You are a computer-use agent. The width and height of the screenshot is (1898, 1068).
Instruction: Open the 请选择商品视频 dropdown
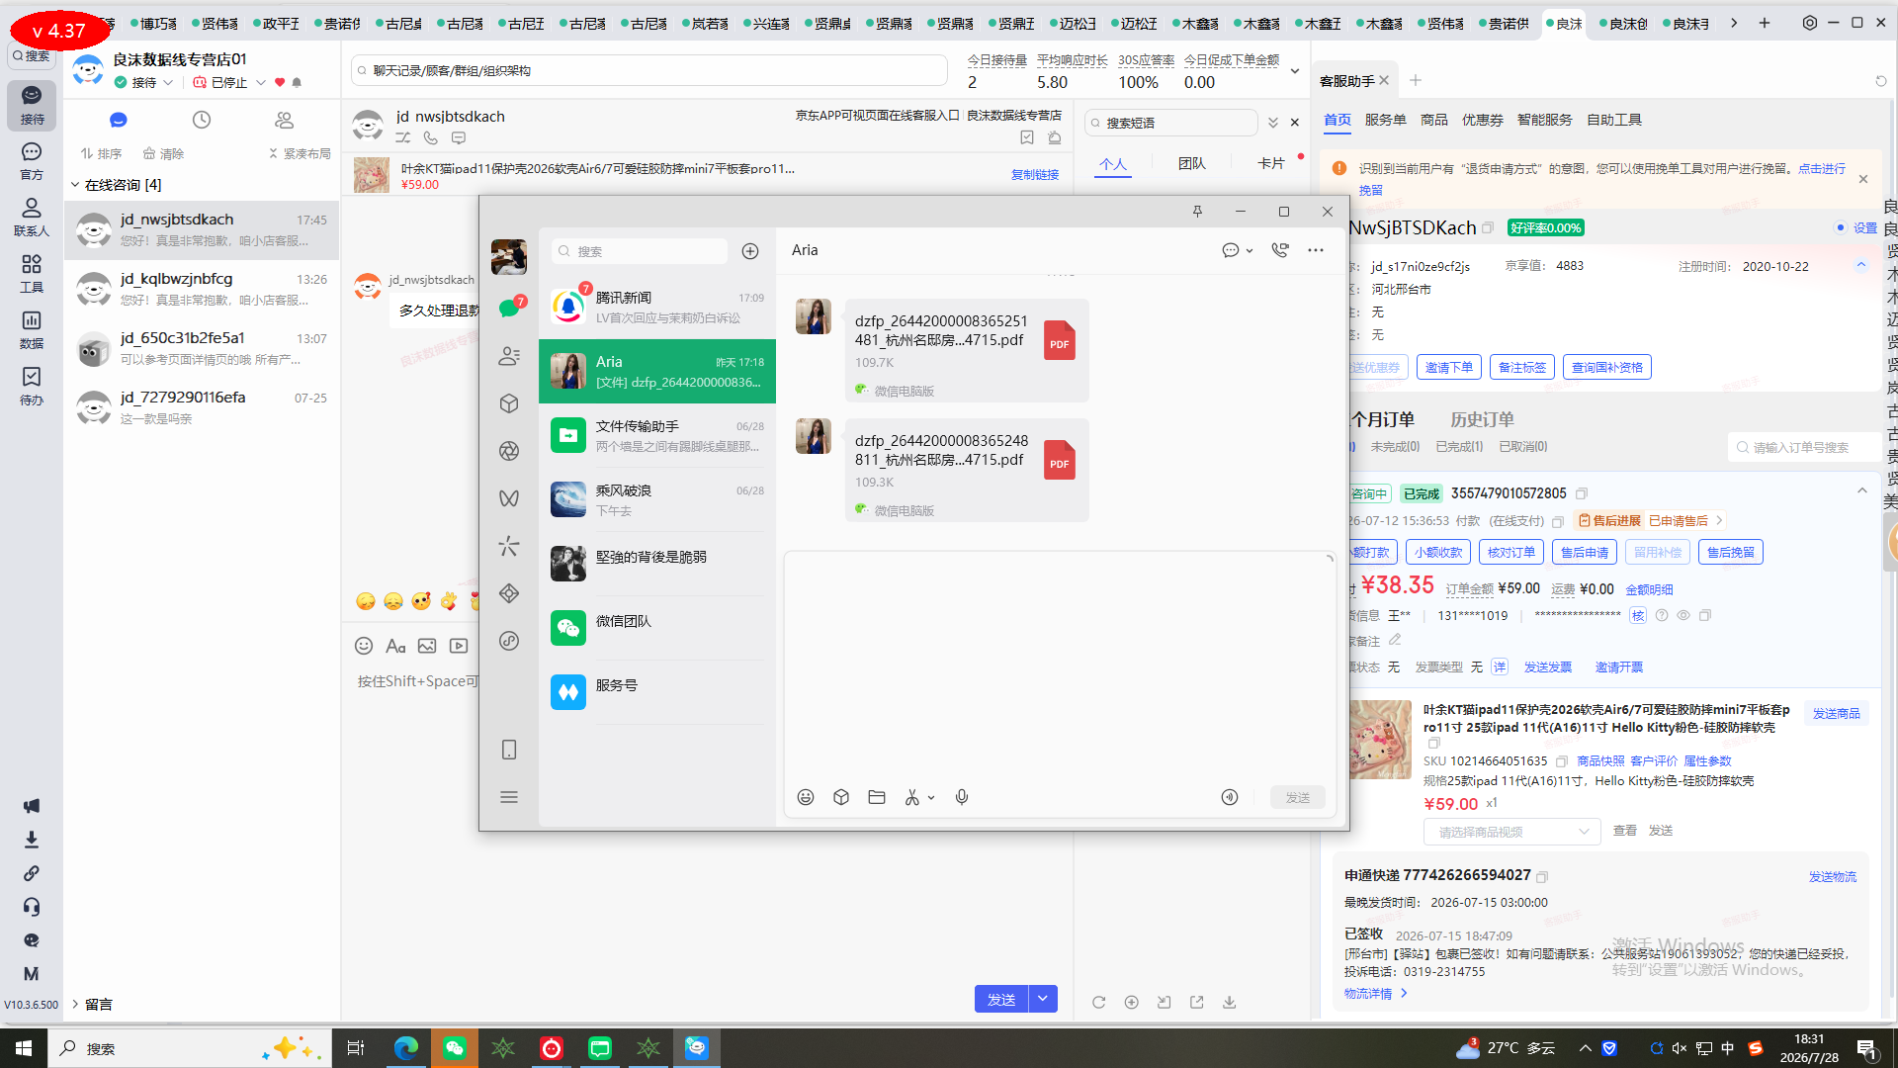click(x=1511, y=832)
